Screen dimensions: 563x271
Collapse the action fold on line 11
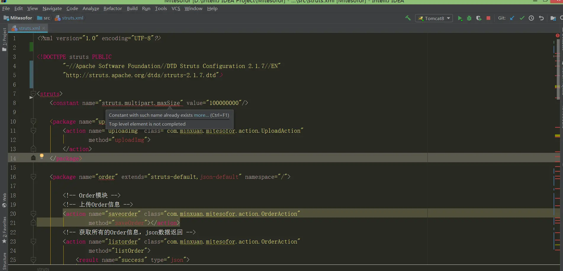[x=33, y=131]
